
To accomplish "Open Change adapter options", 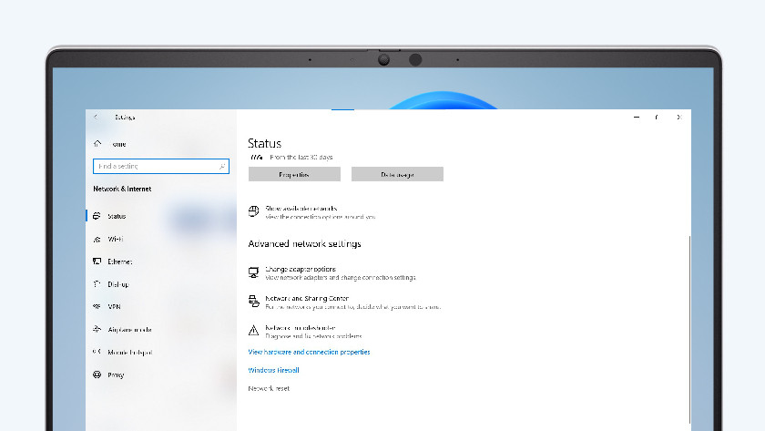I will [301, 270].
